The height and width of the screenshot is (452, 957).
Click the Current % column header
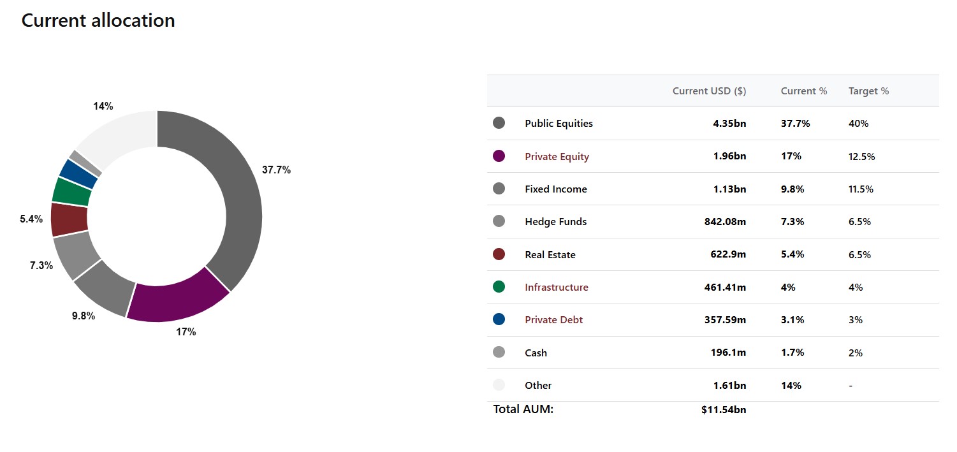click(x=804, y=91)
